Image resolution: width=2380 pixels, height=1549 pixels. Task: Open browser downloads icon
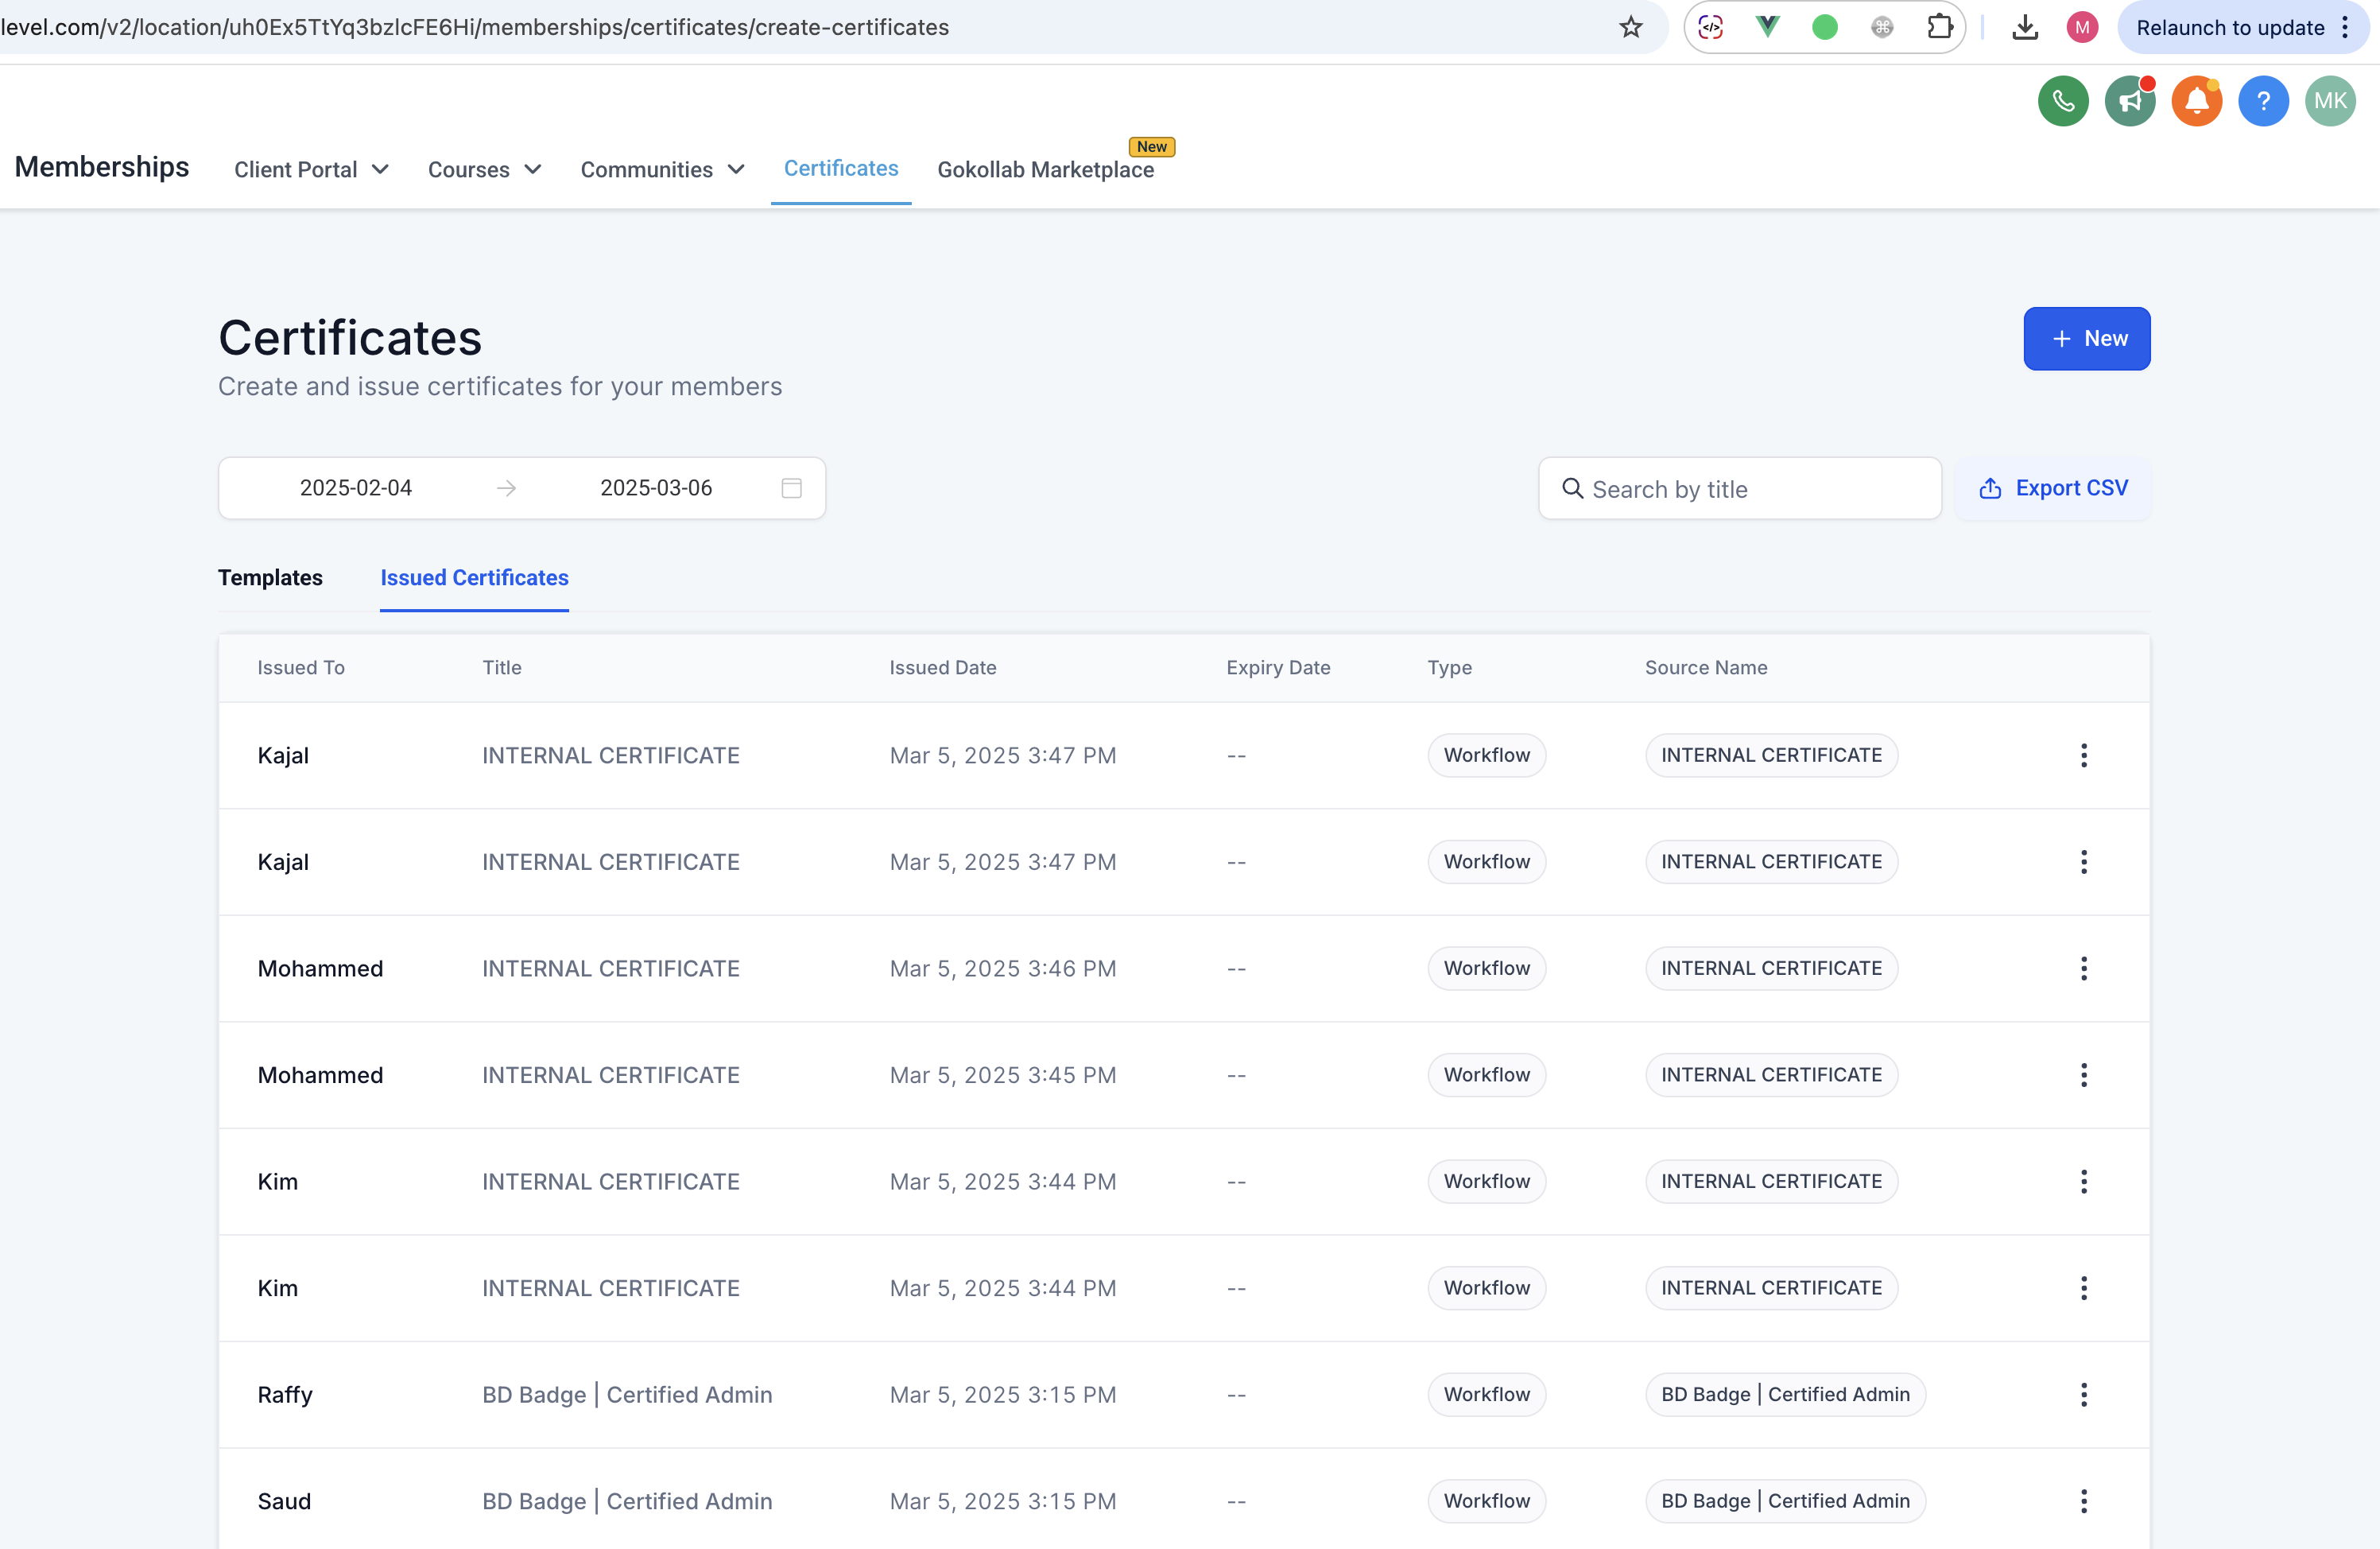(x=2024, y=27)
